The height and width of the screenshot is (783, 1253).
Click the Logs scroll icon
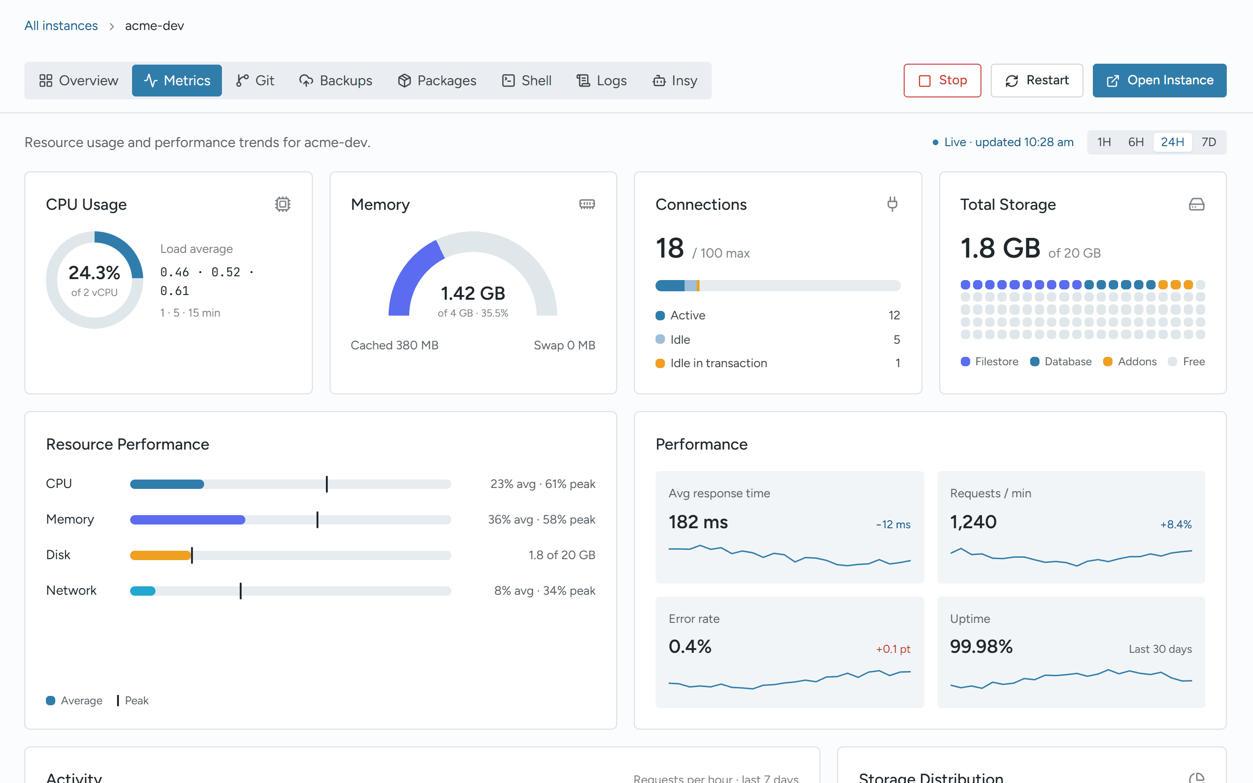coord(583,80)
